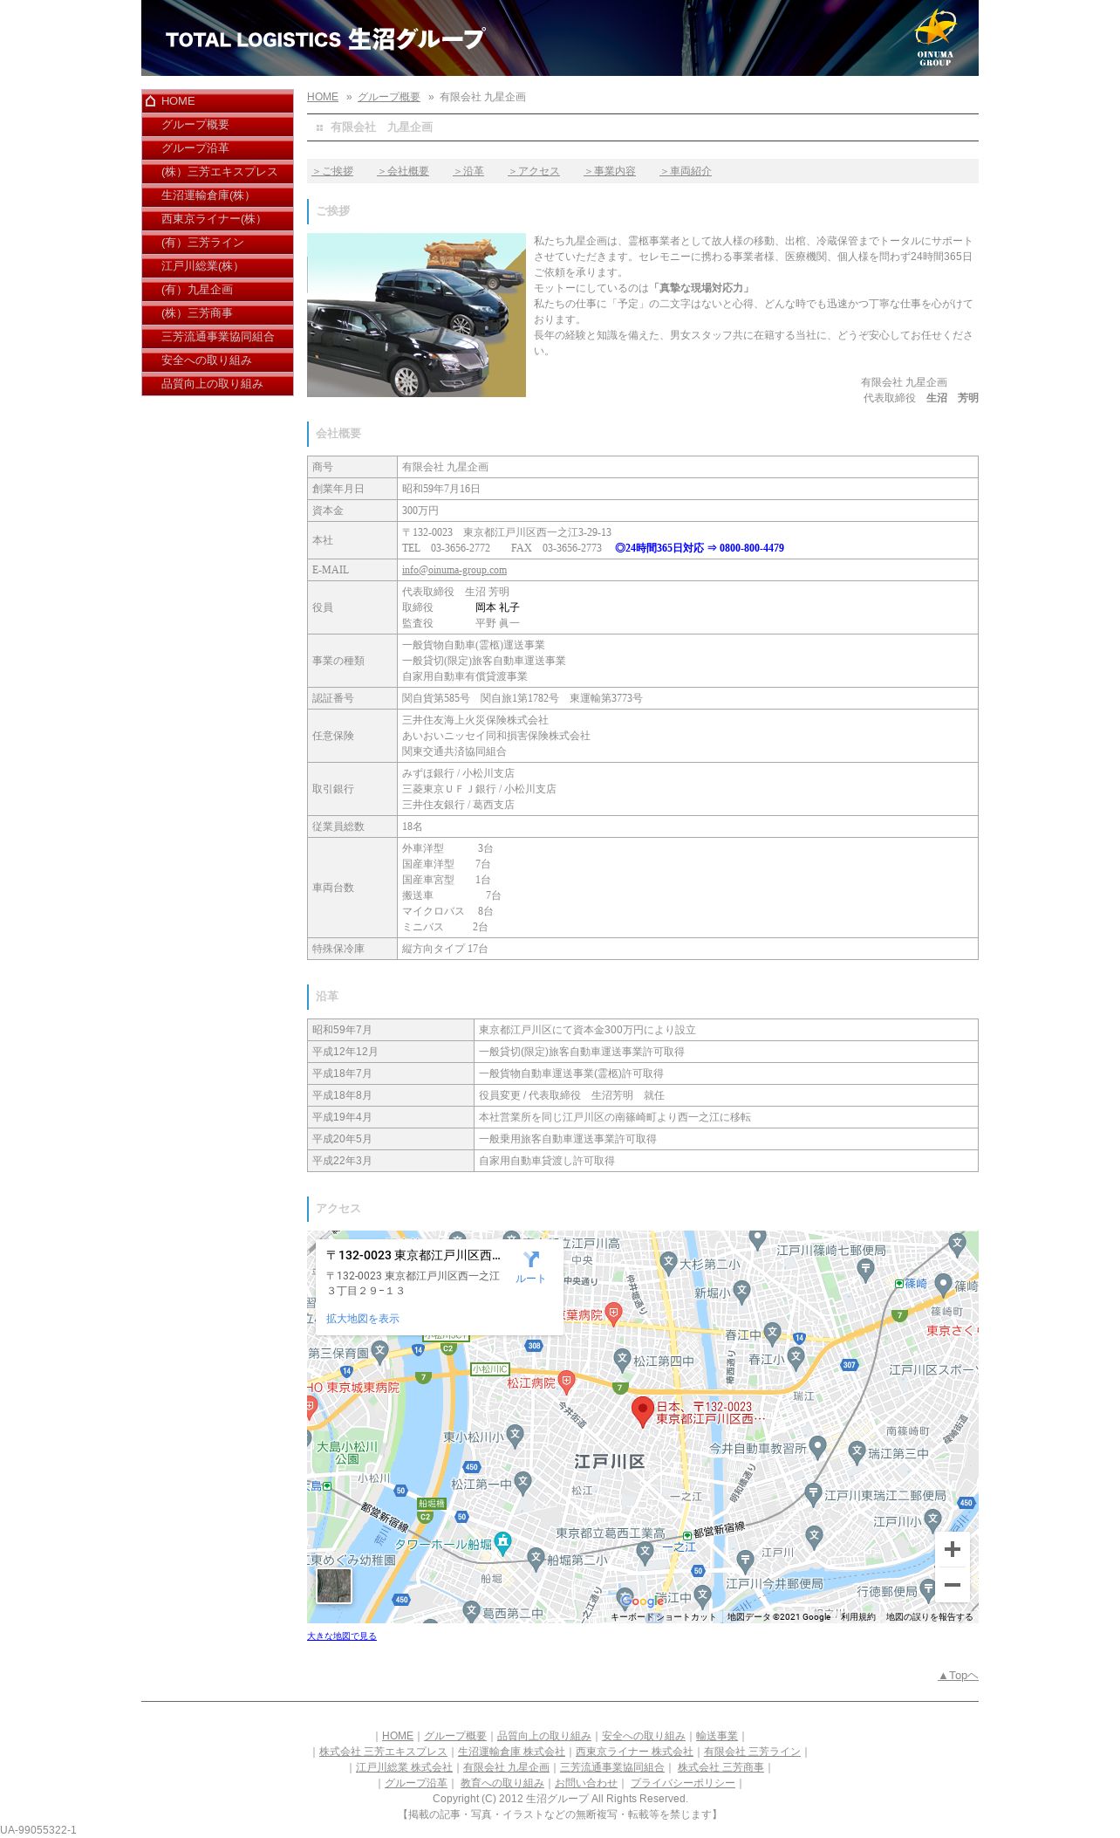
Task: Click the 松江病院 hospital marker on map
Action: pos(566,1381)
